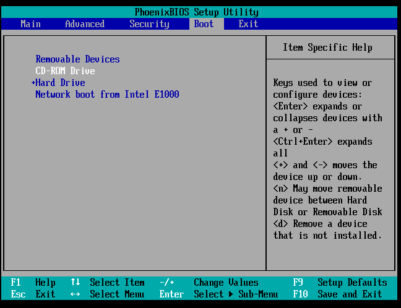This screenshot has width=401, height=308.
Task: Click the -/+ key label
Action: [166, 283]
